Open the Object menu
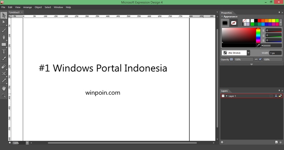Image resolution: width=284 pixels, height=150 pixels. pos(38,7)
